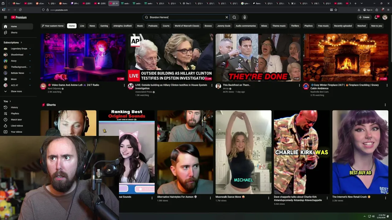Open options for This Backfired on Them
Image resolution: width=392 pixels, height=220 pixels.
[299, 85]
